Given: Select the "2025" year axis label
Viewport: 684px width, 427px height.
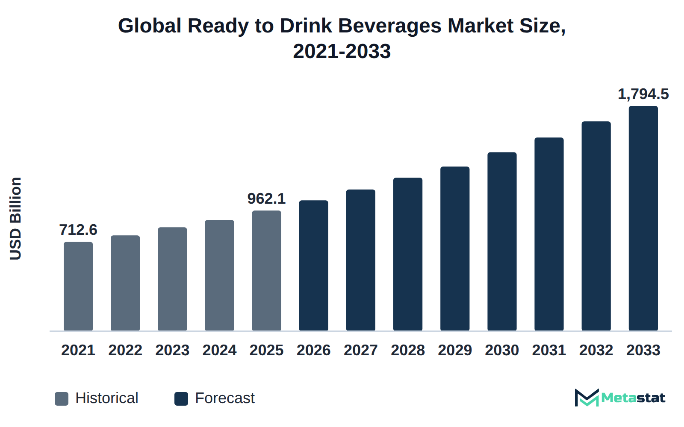Looking at the screenshot, I should (267, 350).
